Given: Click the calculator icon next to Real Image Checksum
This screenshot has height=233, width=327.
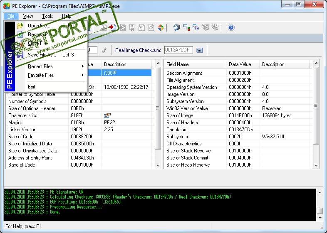Looking at the screenshot, I should coord(200,50).
